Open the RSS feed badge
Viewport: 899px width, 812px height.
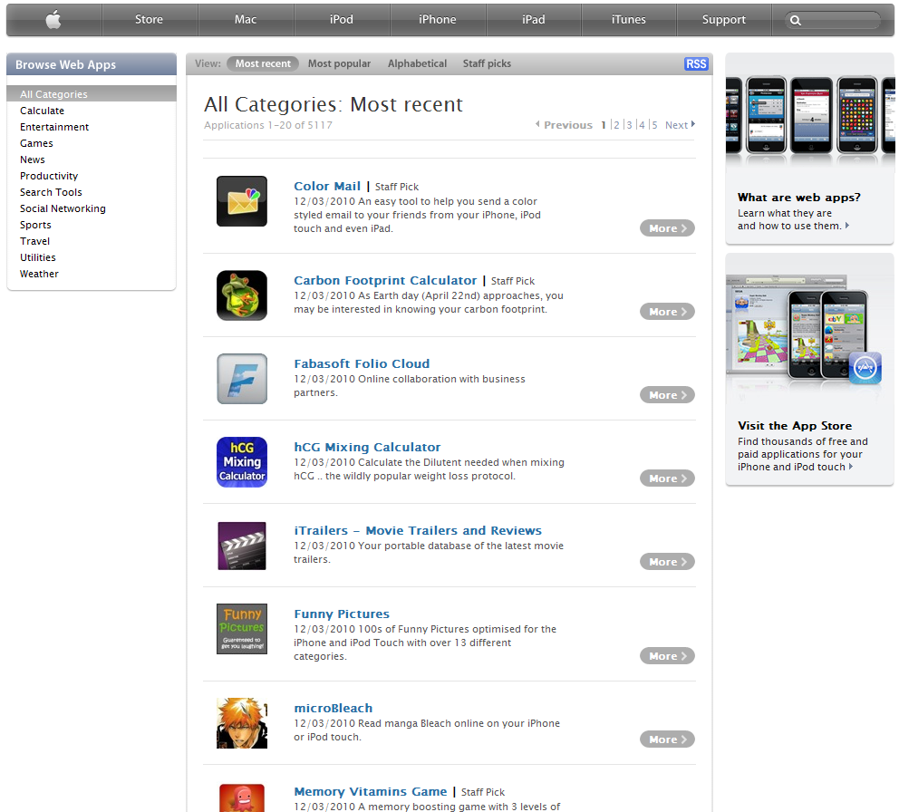(696, 63)
